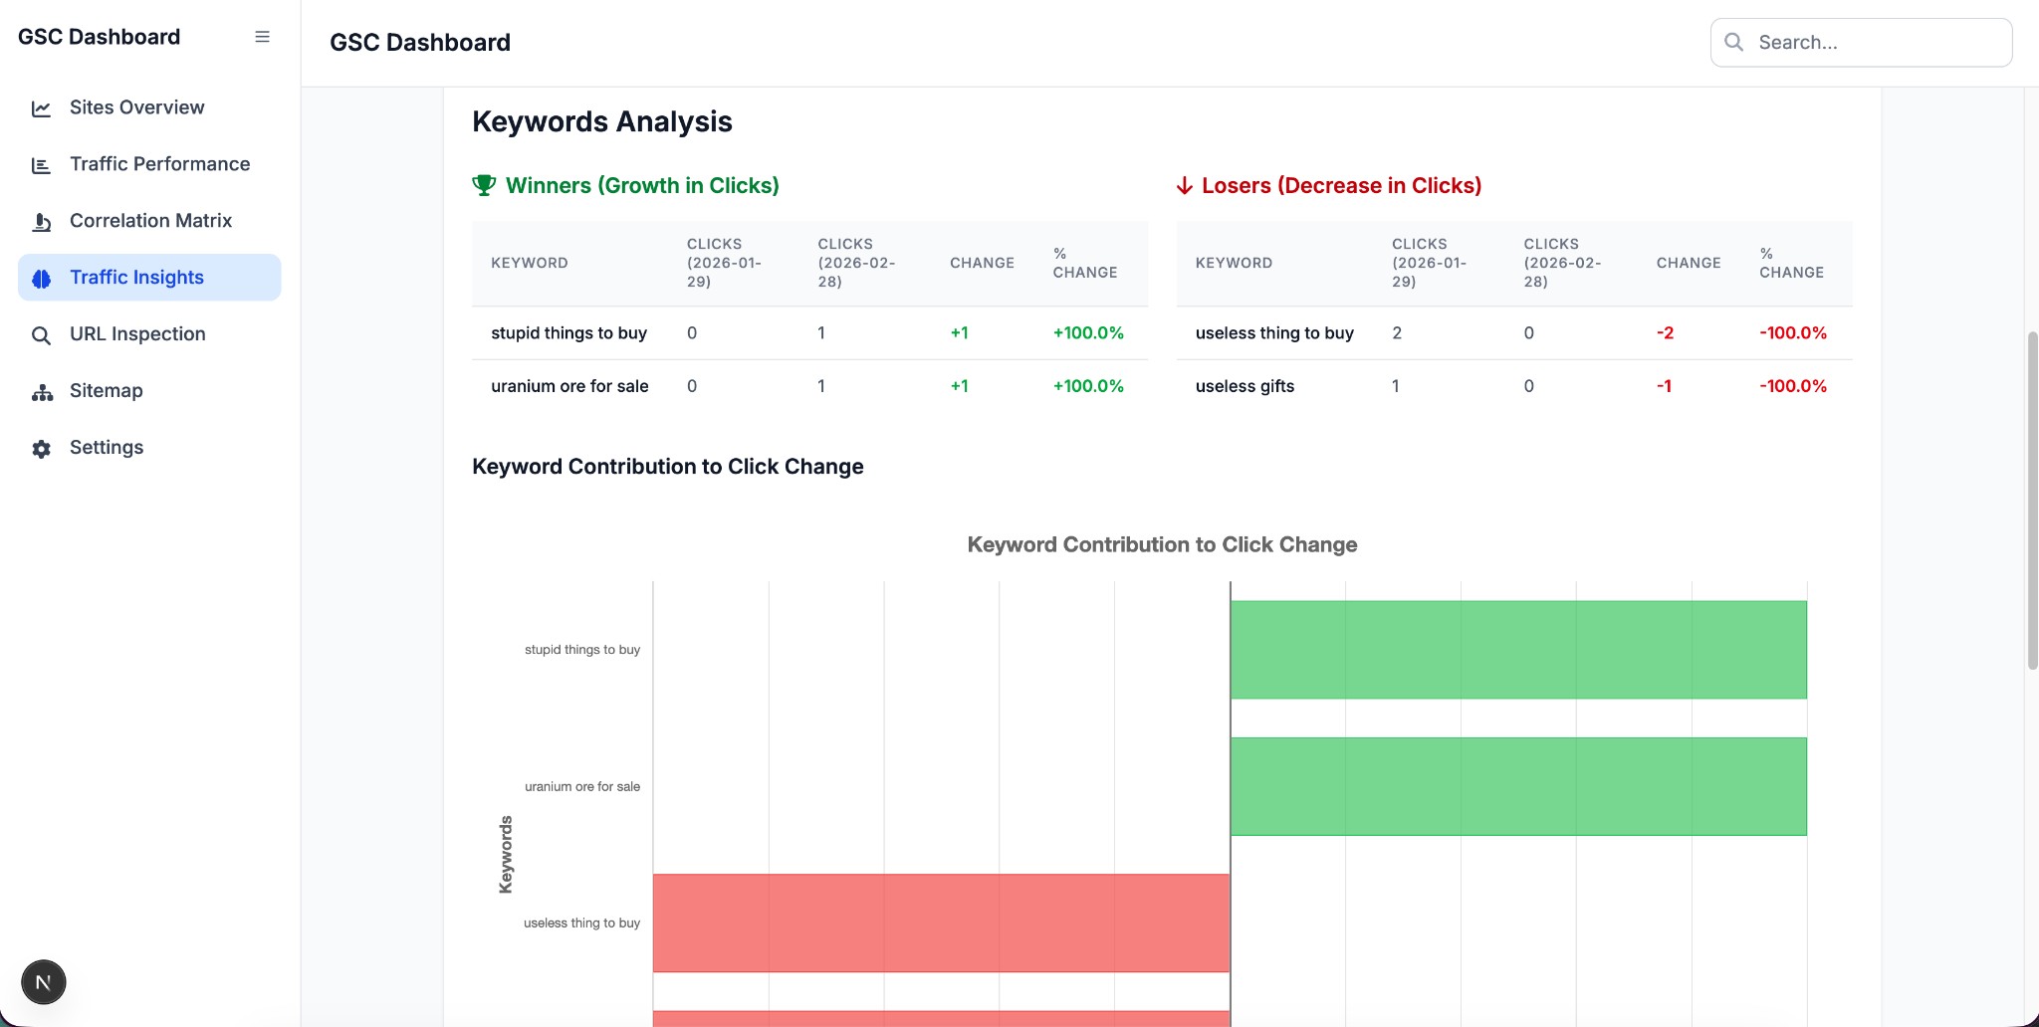
Task: Open the Sitemap page
Action: pyautogui.click(x=149, y=391)
